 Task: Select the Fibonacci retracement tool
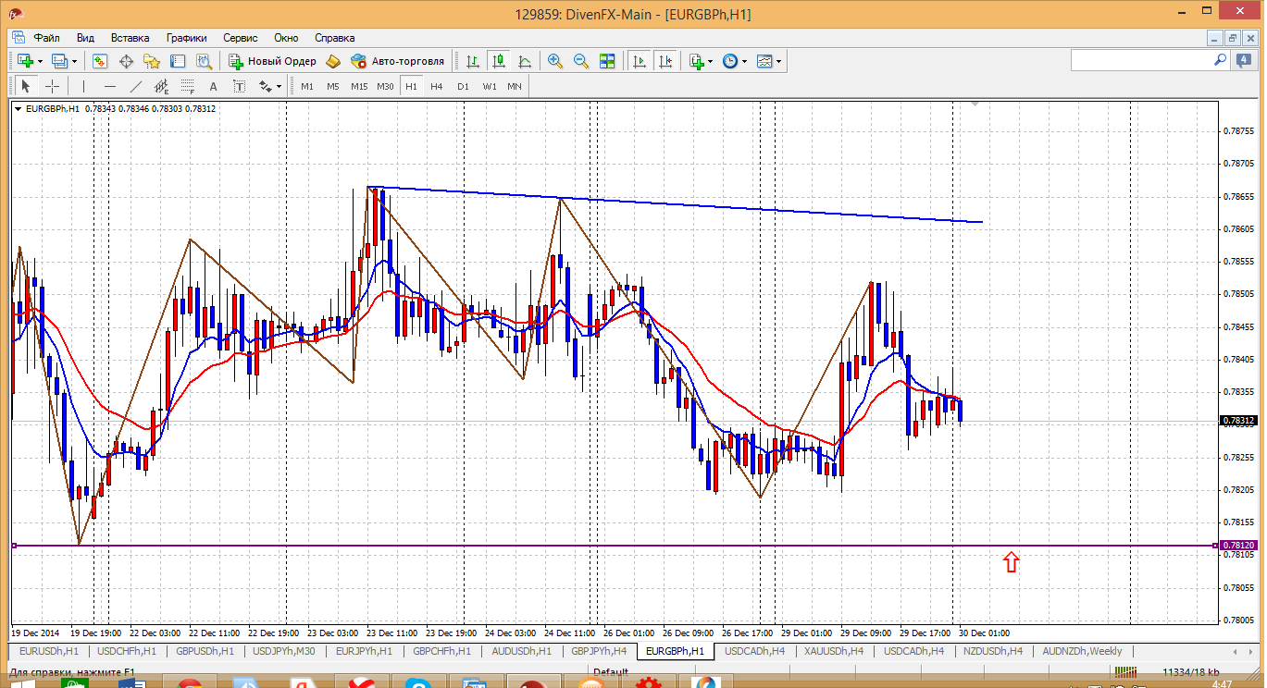coord(187,86)
